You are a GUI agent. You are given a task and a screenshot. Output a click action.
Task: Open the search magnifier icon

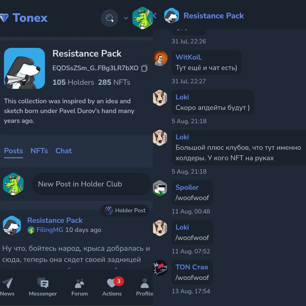[x=110, y=18]
